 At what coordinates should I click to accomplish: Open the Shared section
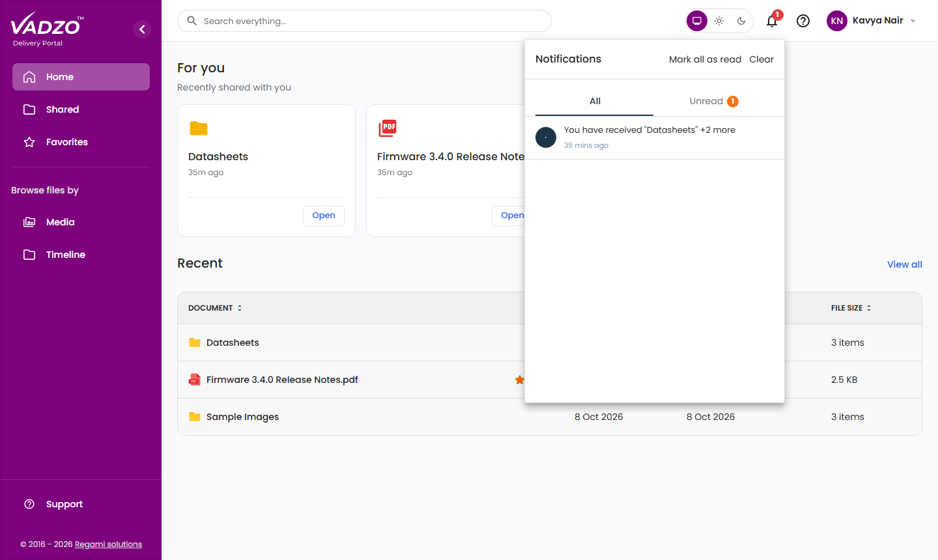(x=81, y=109)
